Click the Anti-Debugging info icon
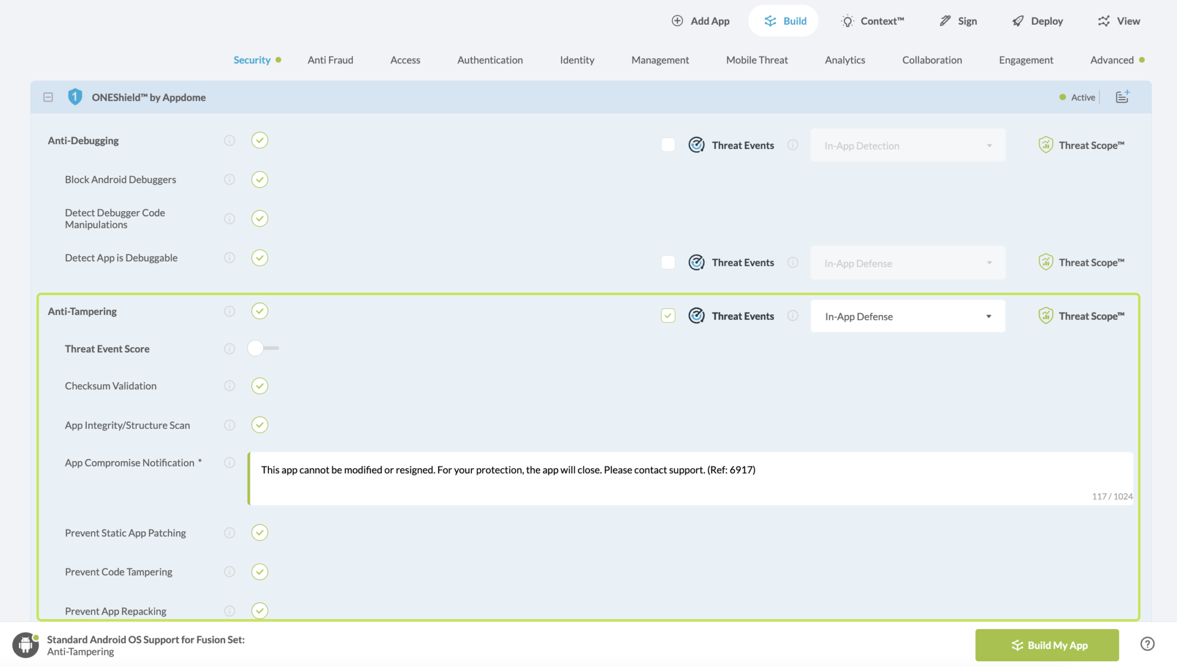 click(229, 140)
